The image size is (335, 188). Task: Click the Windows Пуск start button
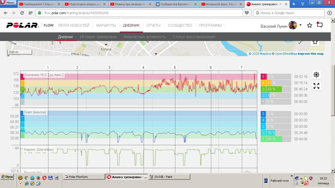click(x=7, y=177)
